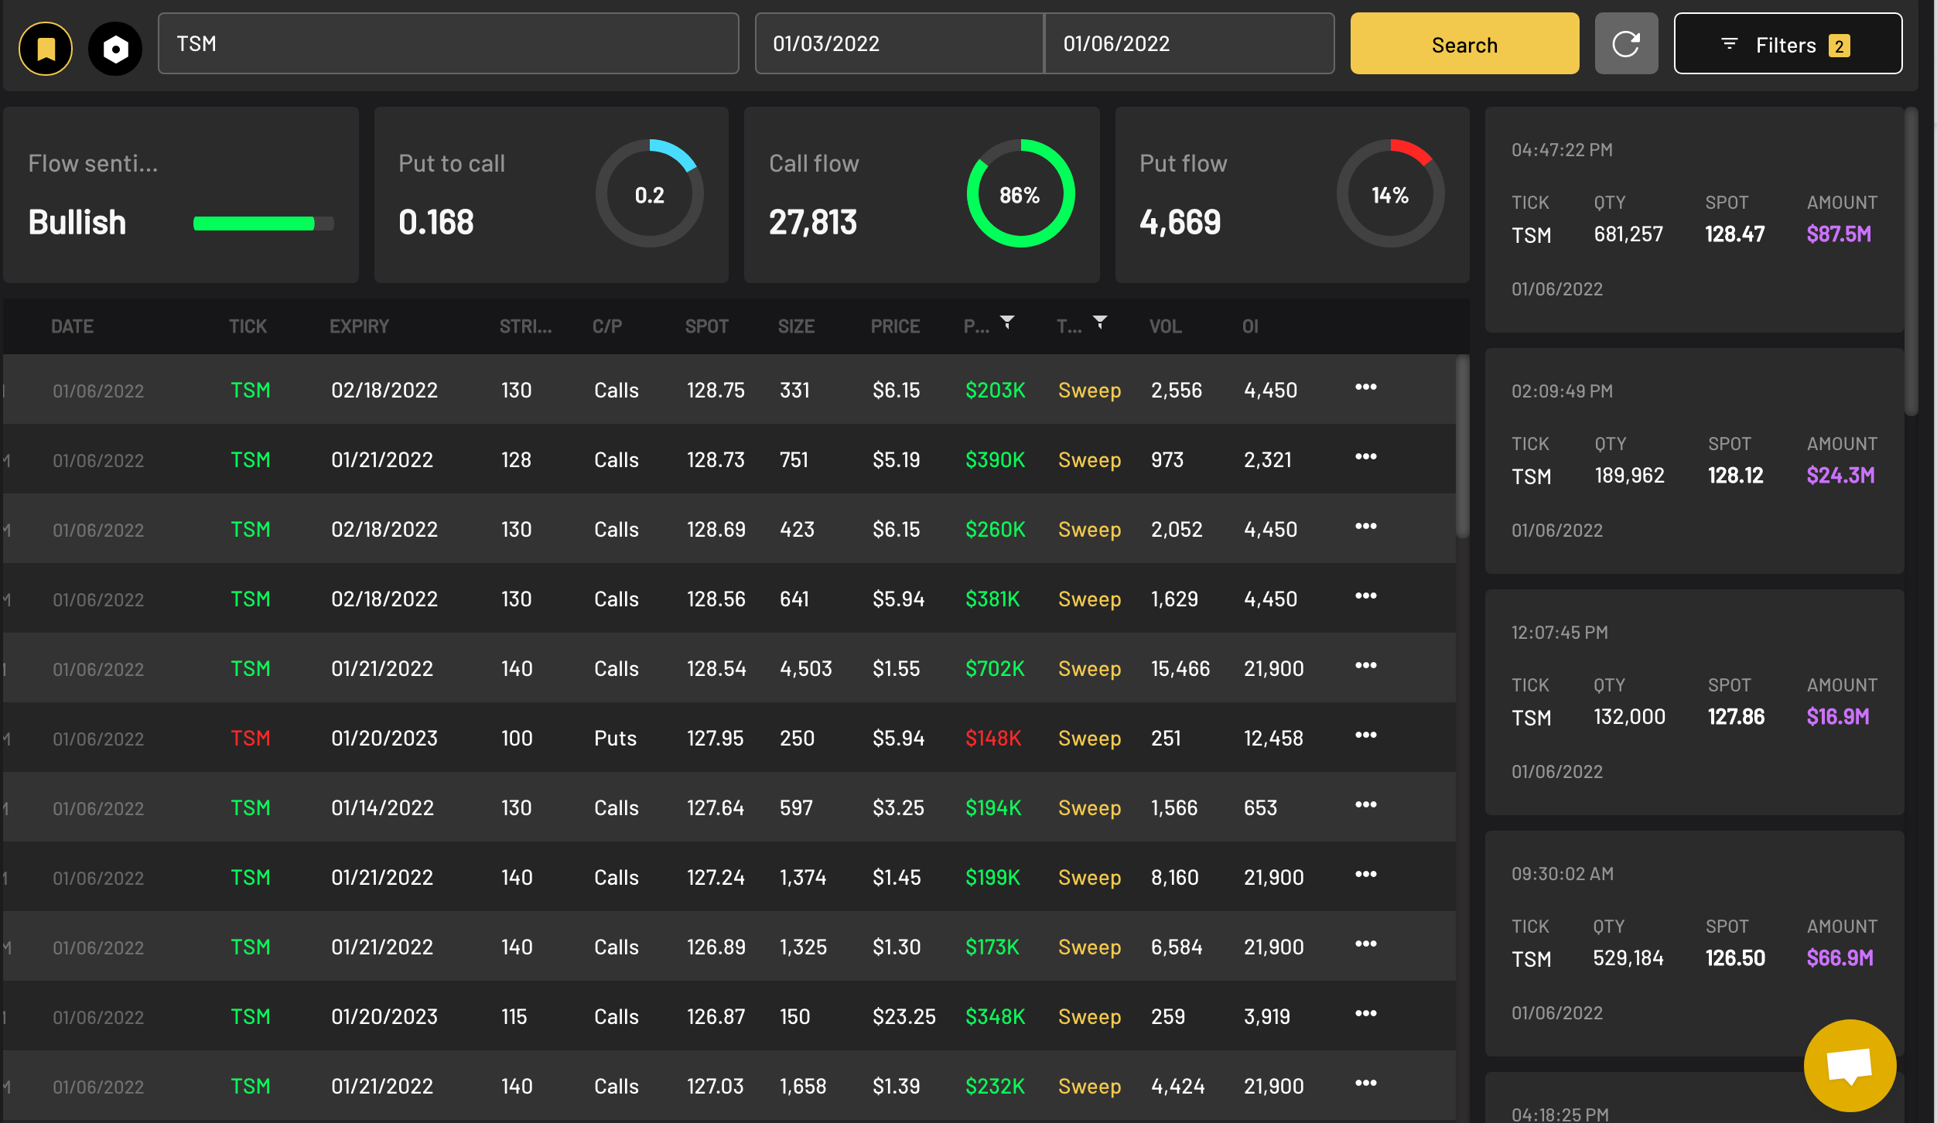The width and height of the screenshot is (1937, 1123).
Task: Sort by C/P column header
Action: 606,326
